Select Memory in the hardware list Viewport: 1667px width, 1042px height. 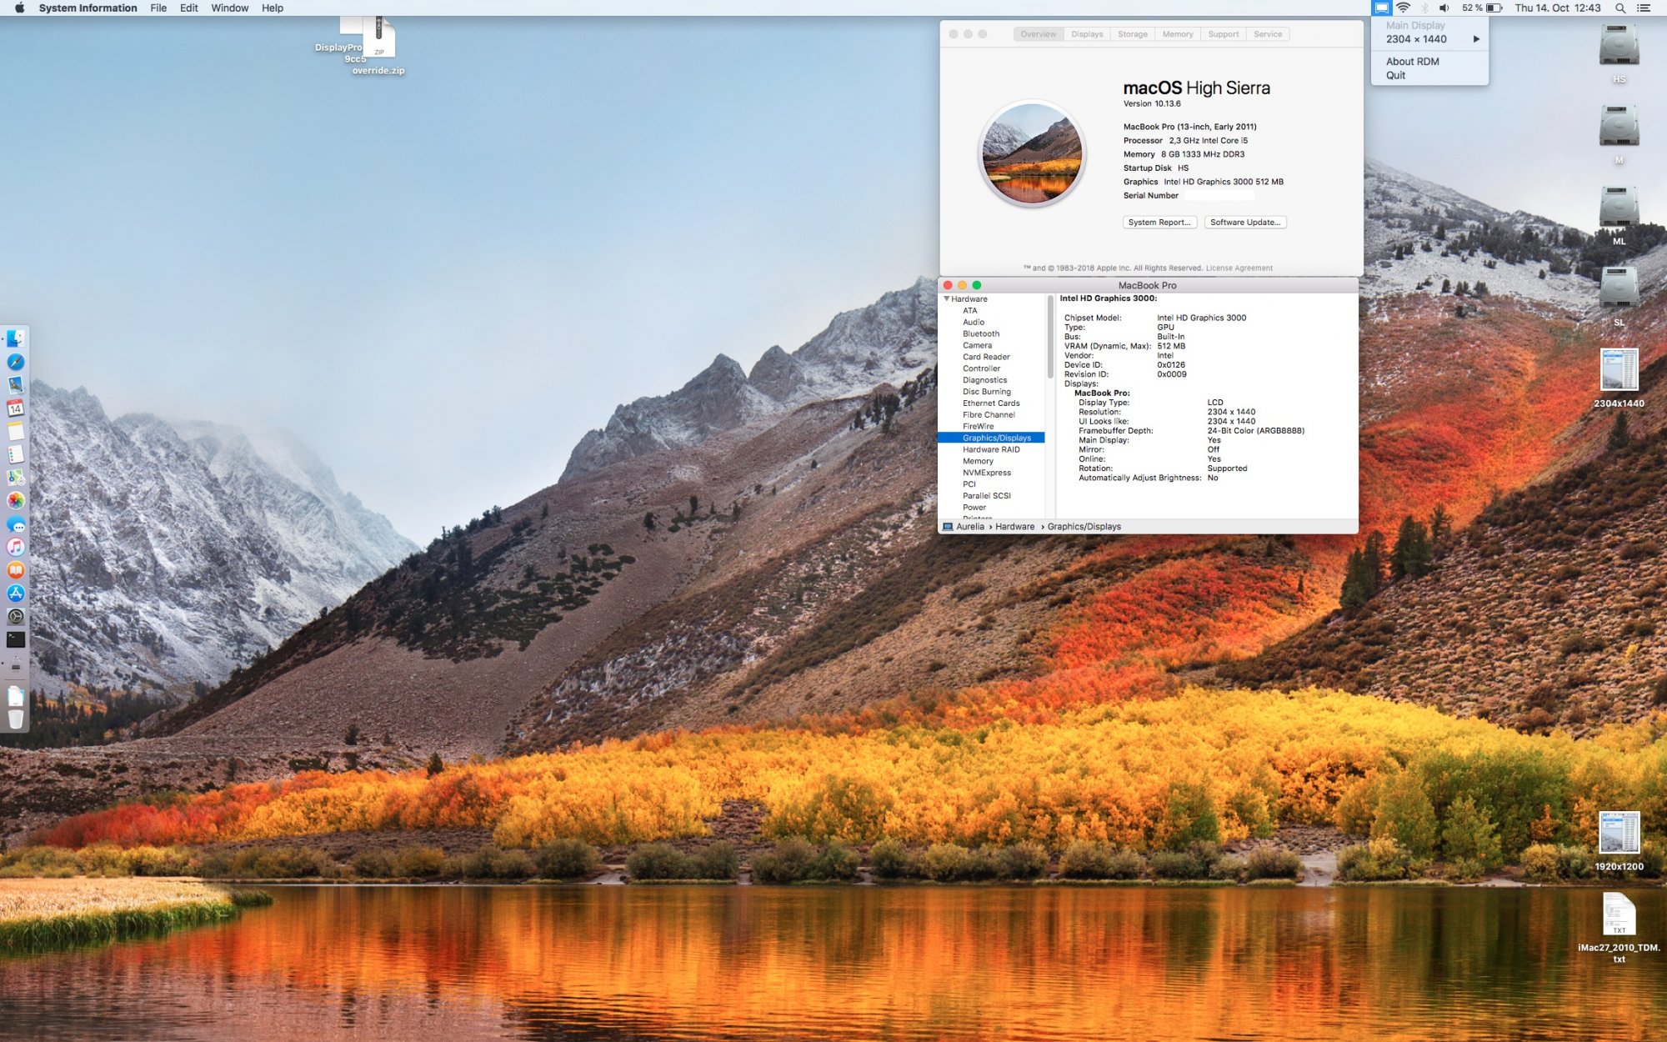(x=978, y=461)
